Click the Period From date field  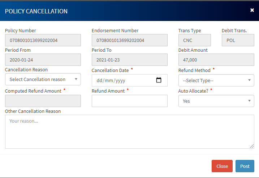click(x=43, y=60)
